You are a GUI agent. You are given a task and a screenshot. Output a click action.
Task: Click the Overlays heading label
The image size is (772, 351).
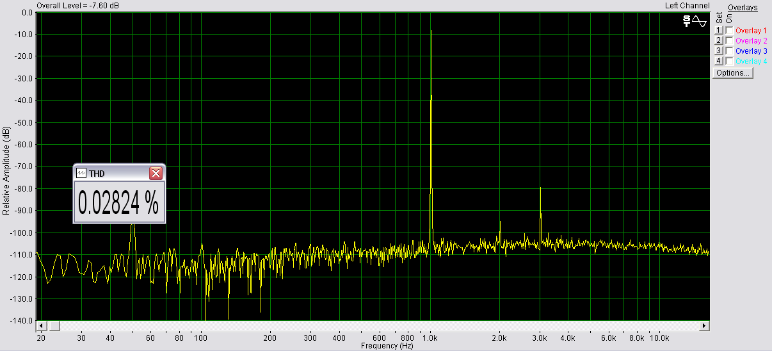[x=743, y=8]
